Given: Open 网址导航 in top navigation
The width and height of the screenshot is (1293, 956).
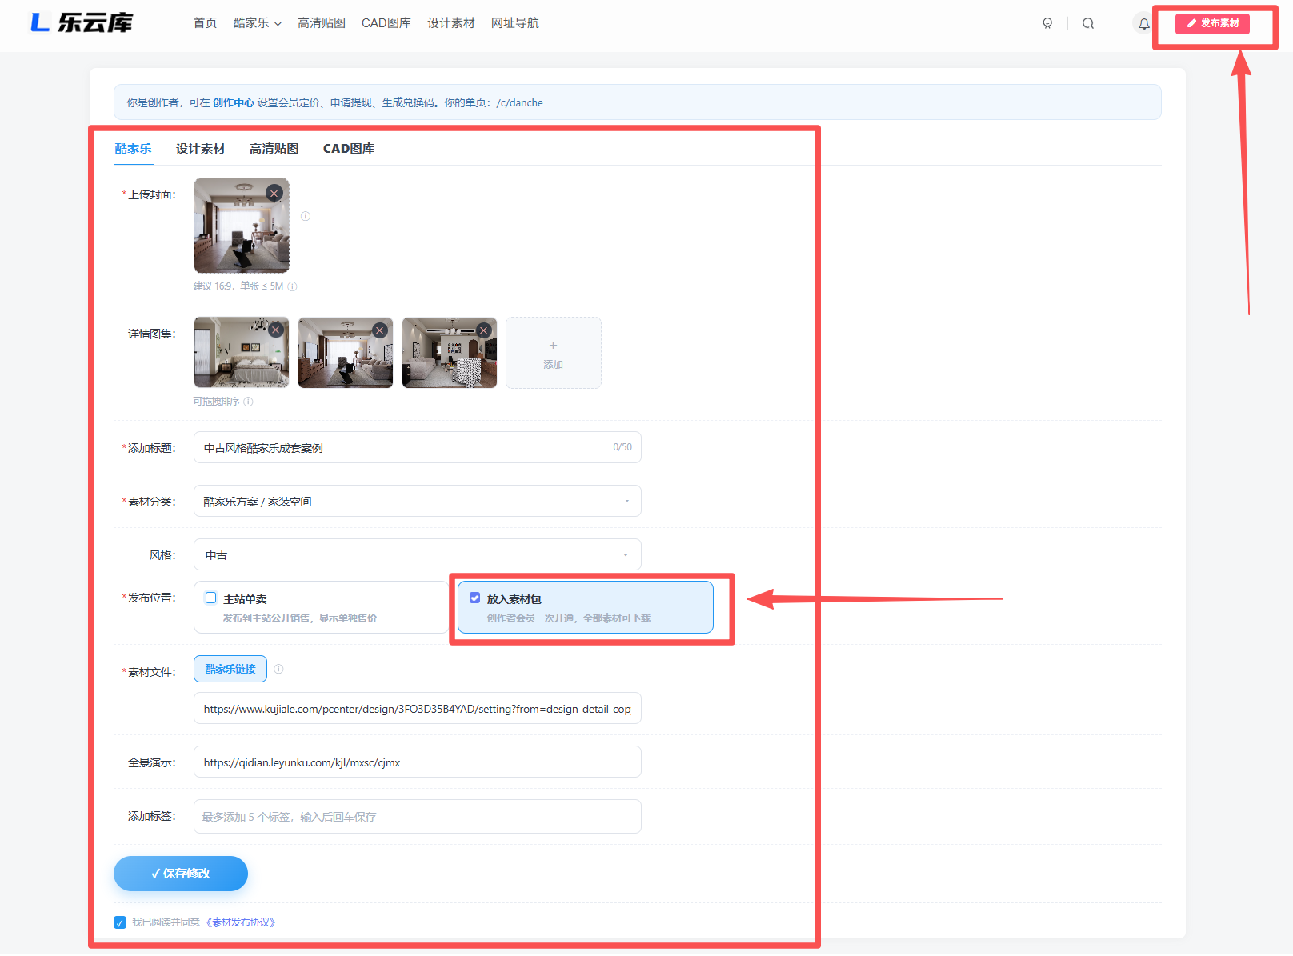Looking at the screenshot, I should pyautogui.click(x=515, y=23).
